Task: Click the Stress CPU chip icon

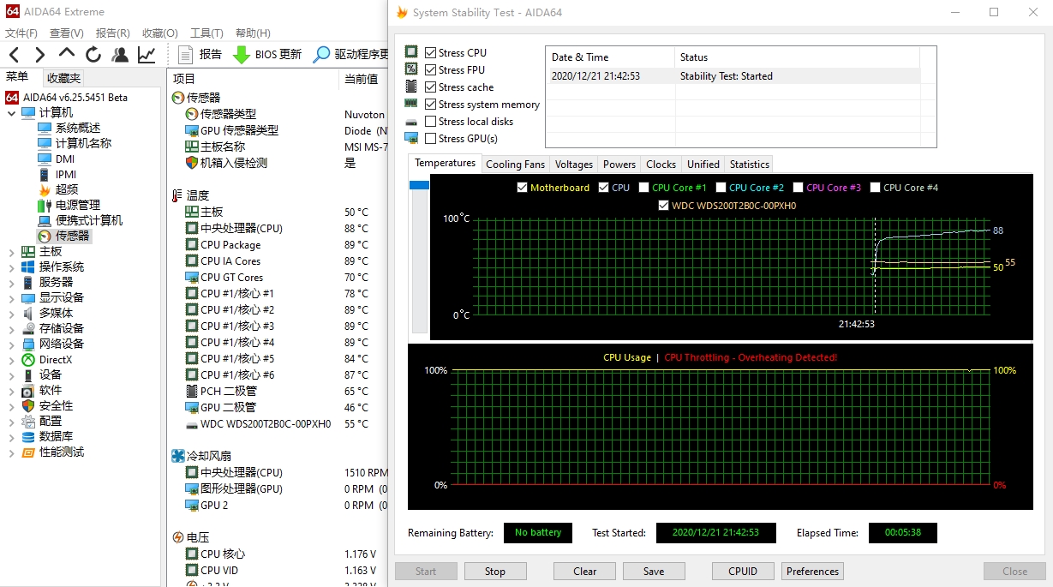Action: point(411,52)
